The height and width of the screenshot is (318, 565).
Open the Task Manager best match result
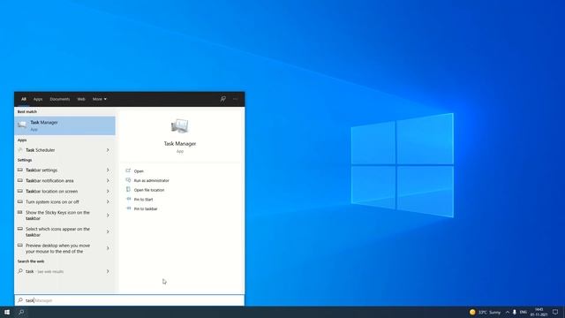(x=64, y=125)
